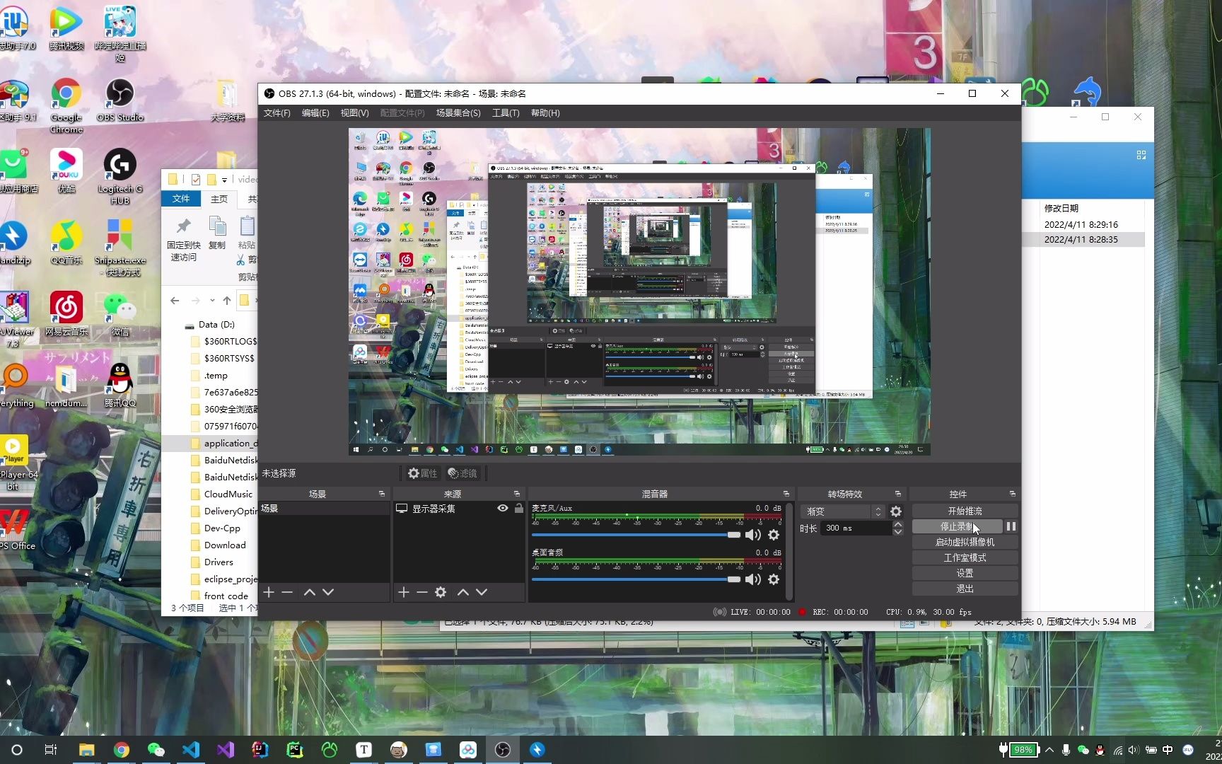1222x764 pixels.
Task: Undock the 来源 panel icon
Action: coord(517,494)
